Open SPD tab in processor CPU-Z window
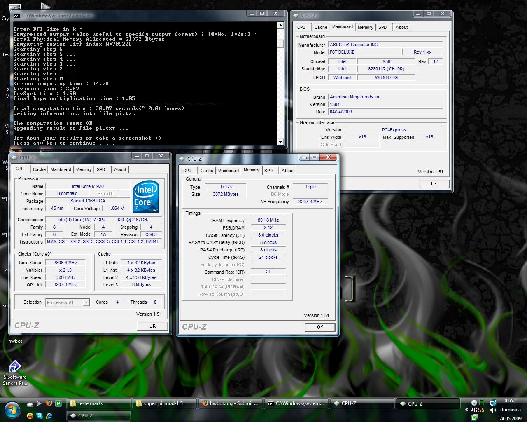The width and height of the screenshot is (527, 422). tap(101, 169)
